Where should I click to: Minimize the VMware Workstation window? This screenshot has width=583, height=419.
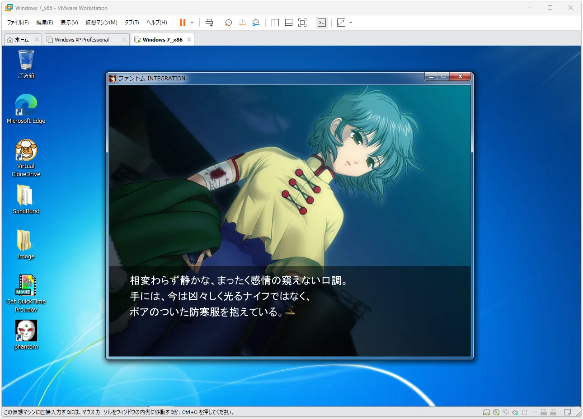tap(530, 8)
